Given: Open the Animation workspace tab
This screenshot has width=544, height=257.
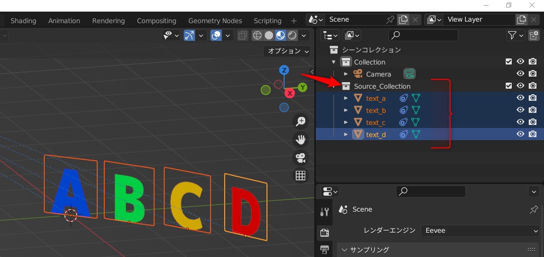Looking at the screenshot, I should pyautogui.click(x=64, y=21).
